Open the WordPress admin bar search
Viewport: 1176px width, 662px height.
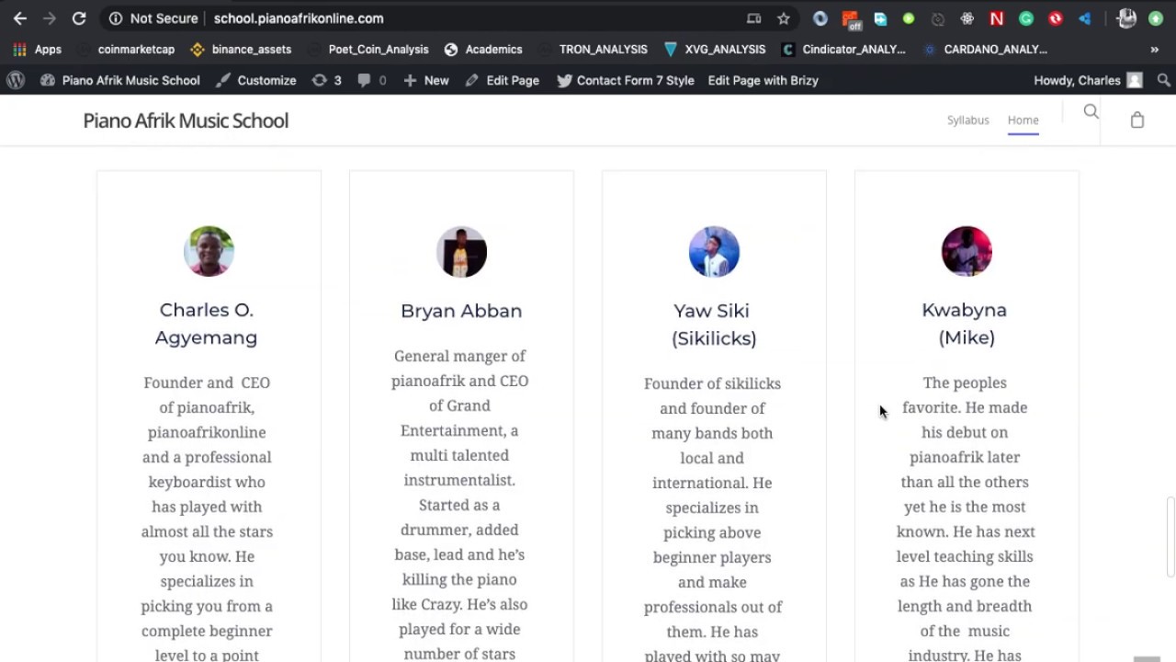point(1164,81)
